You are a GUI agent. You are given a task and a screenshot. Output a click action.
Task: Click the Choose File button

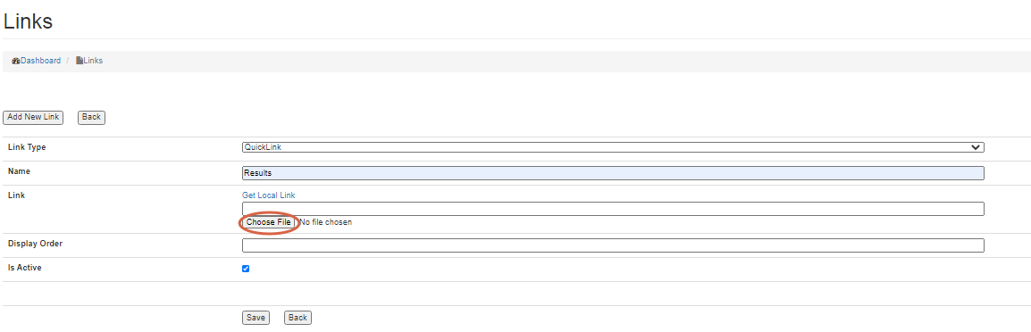[x=268, y=222]
